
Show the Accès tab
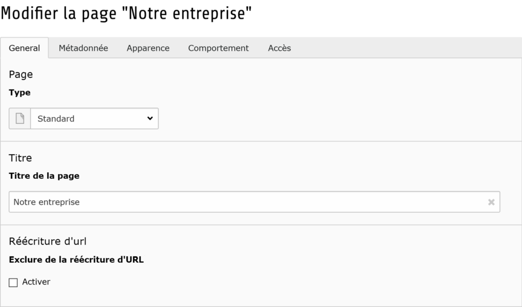[279, 48]
